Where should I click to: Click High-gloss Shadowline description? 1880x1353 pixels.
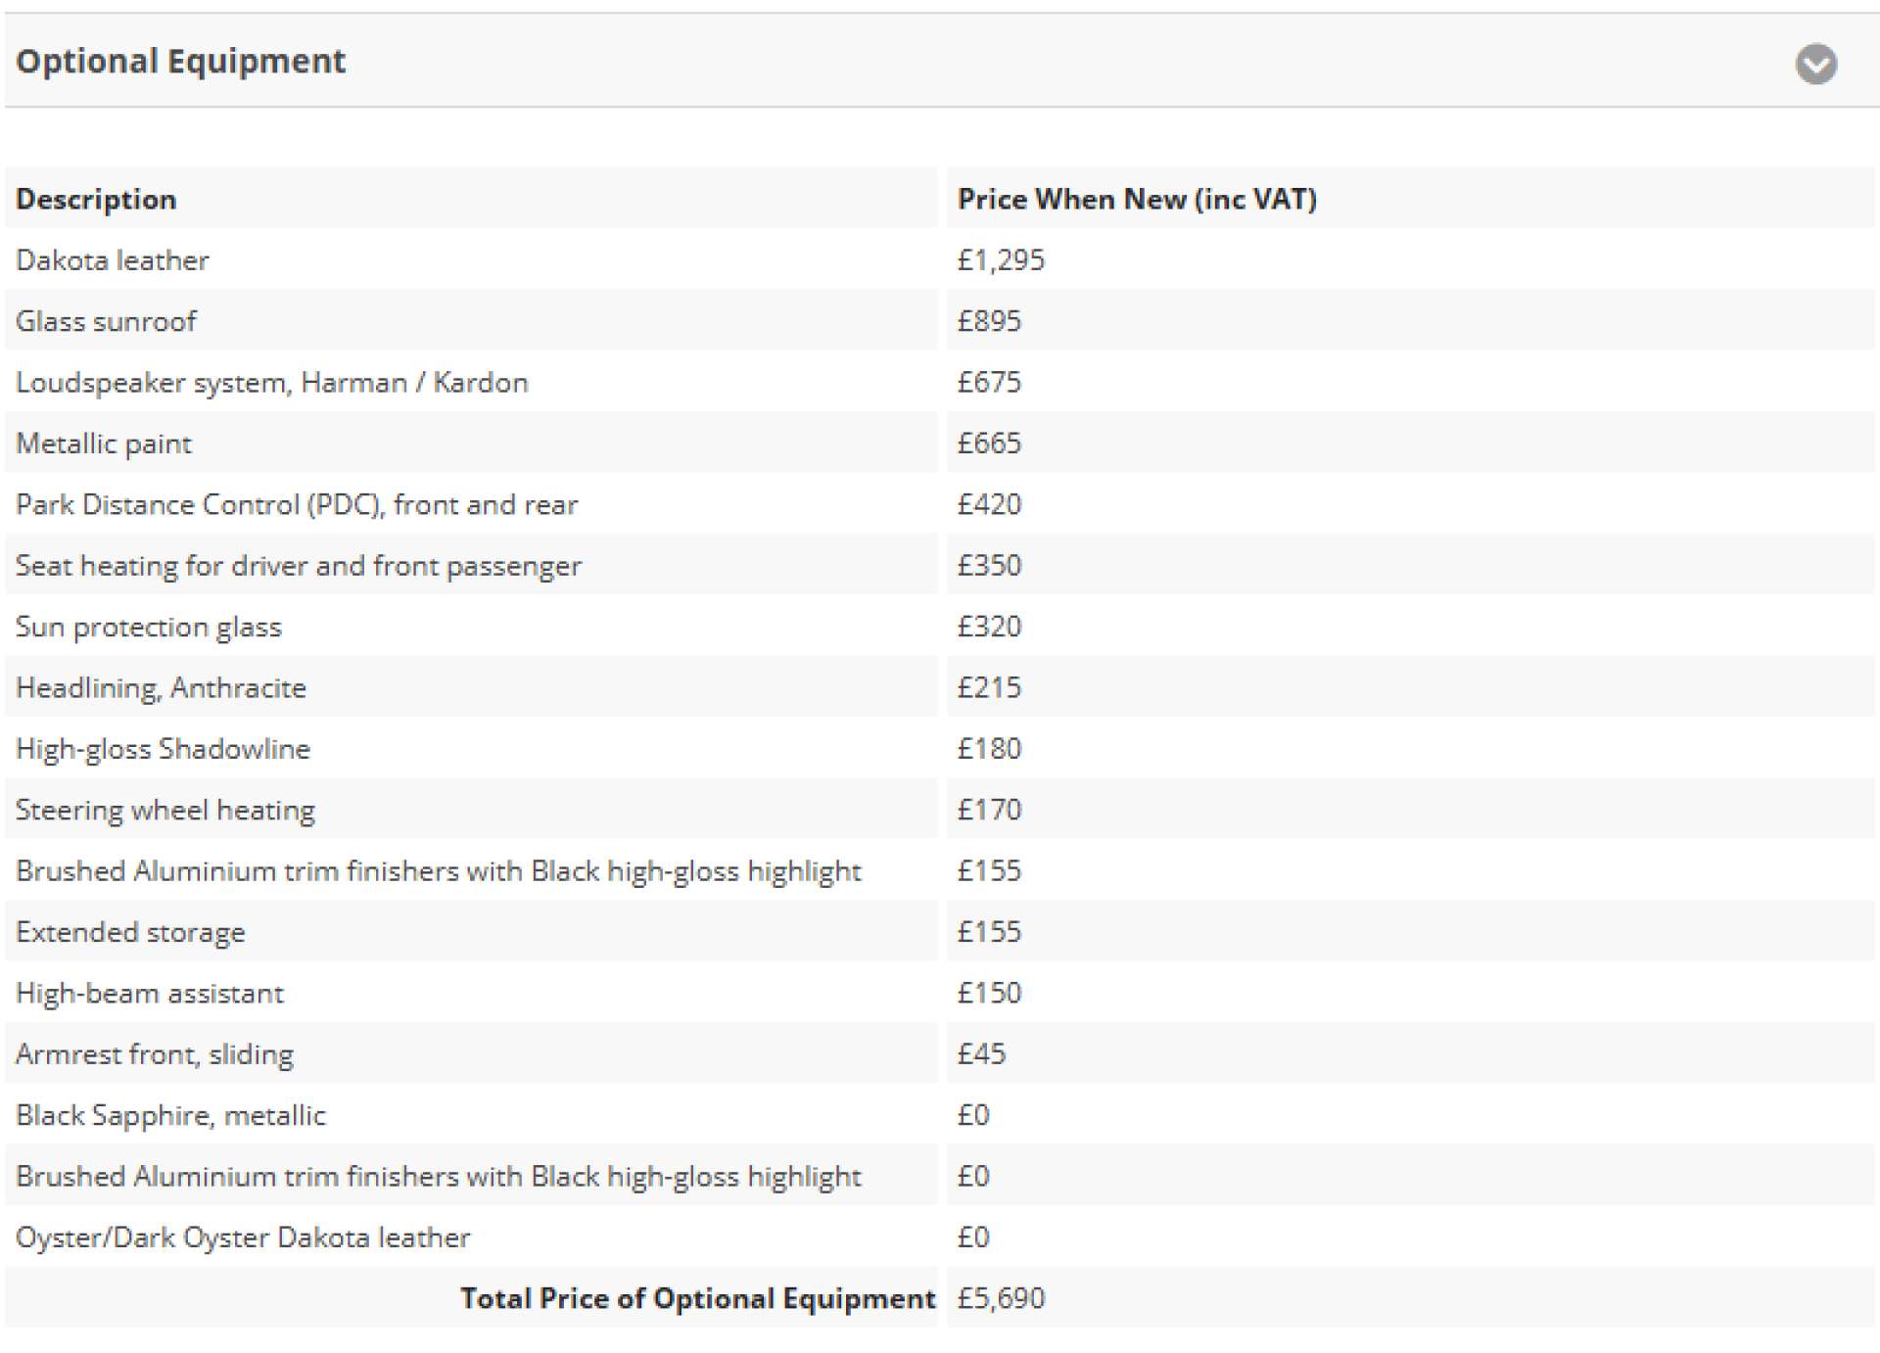pos(163,749)
